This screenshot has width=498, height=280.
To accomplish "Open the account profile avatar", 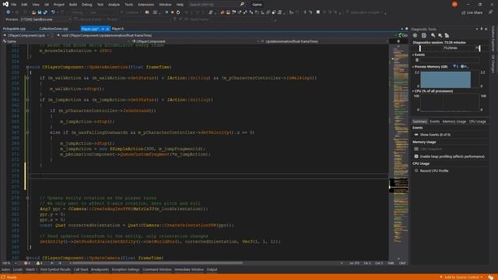I will coord(454,5).
